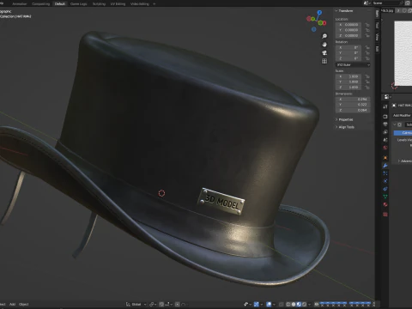Switch to the Animation workspace tab
This screenshot has height=309, width=412.
20,3
